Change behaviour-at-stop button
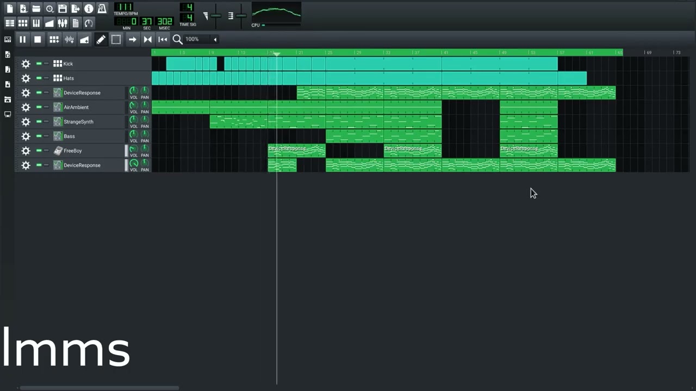 tap(163, 39)
